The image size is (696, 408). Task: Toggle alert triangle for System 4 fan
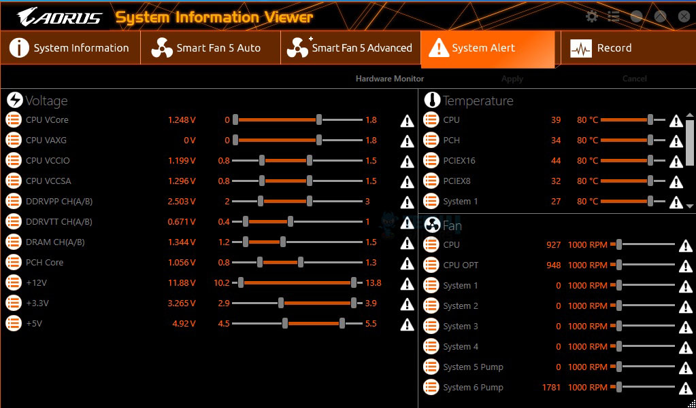(686, 348)
